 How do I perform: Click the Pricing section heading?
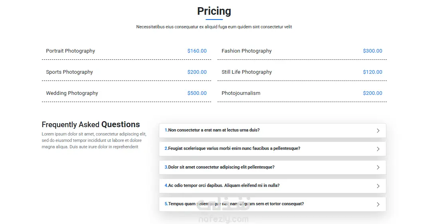[214, 11]
